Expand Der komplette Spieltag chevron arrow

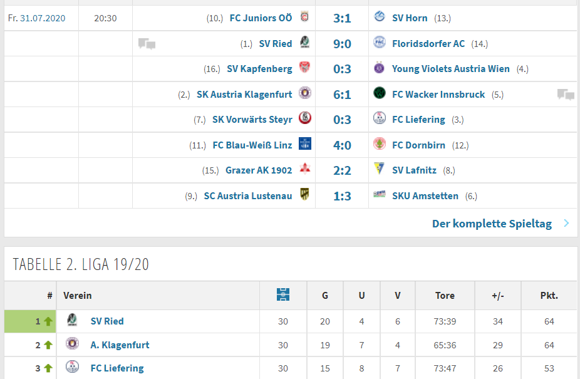pyautogui.click(x=566, y=223)
